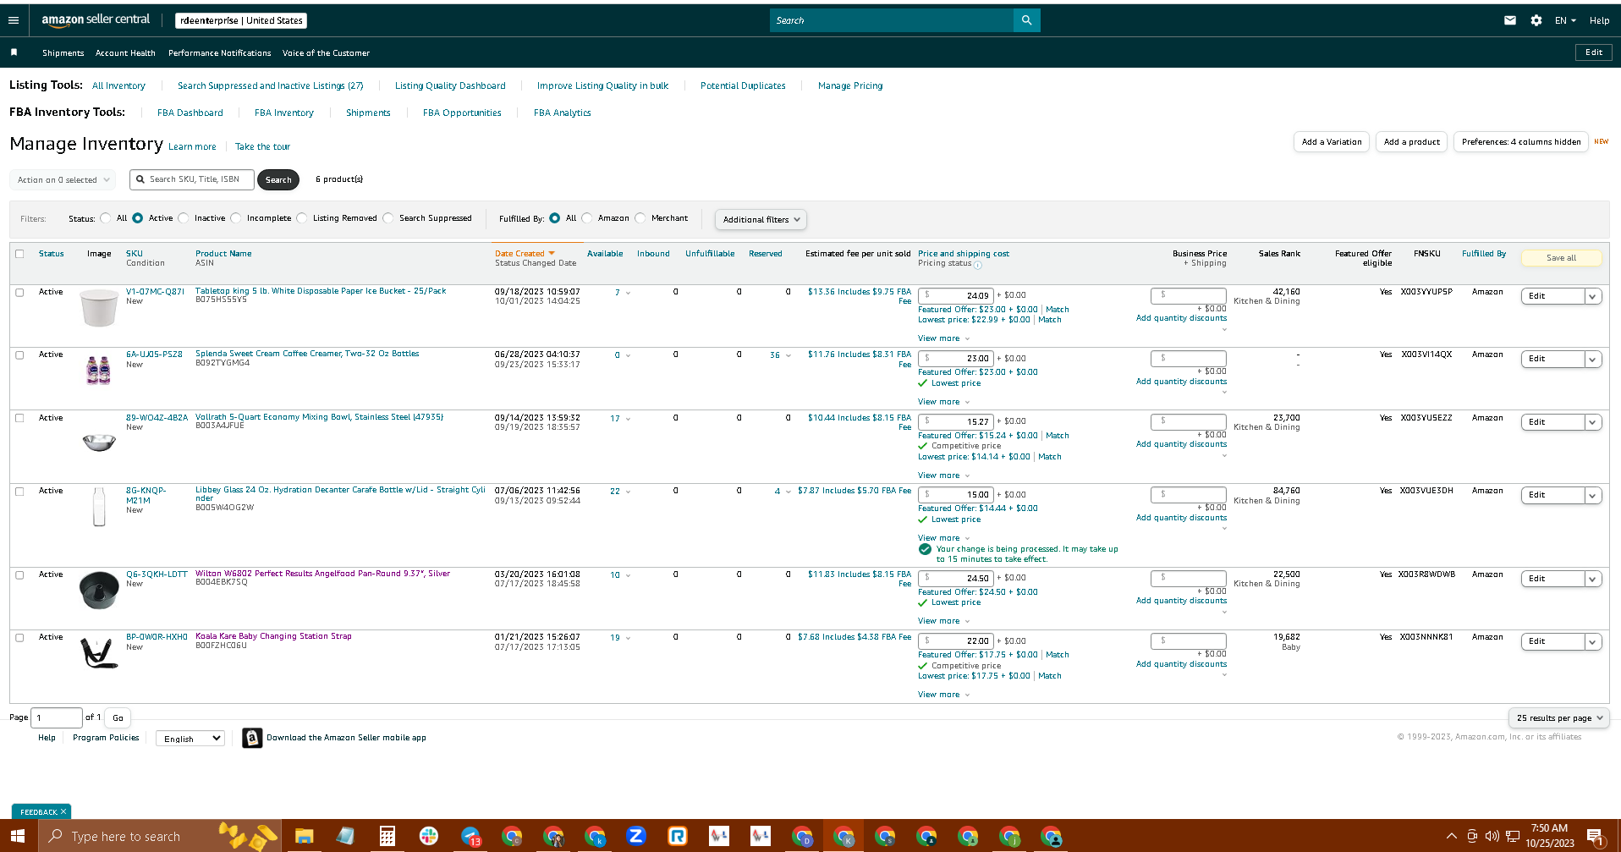Click the price field showing 24.09
This screenshot has width=1621, height=852.
955,295
